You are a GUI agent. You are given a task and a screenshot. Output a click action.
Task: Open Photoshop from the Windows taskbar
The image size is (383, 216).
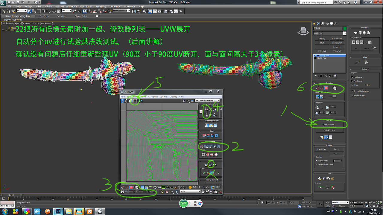tap(58, 212)
